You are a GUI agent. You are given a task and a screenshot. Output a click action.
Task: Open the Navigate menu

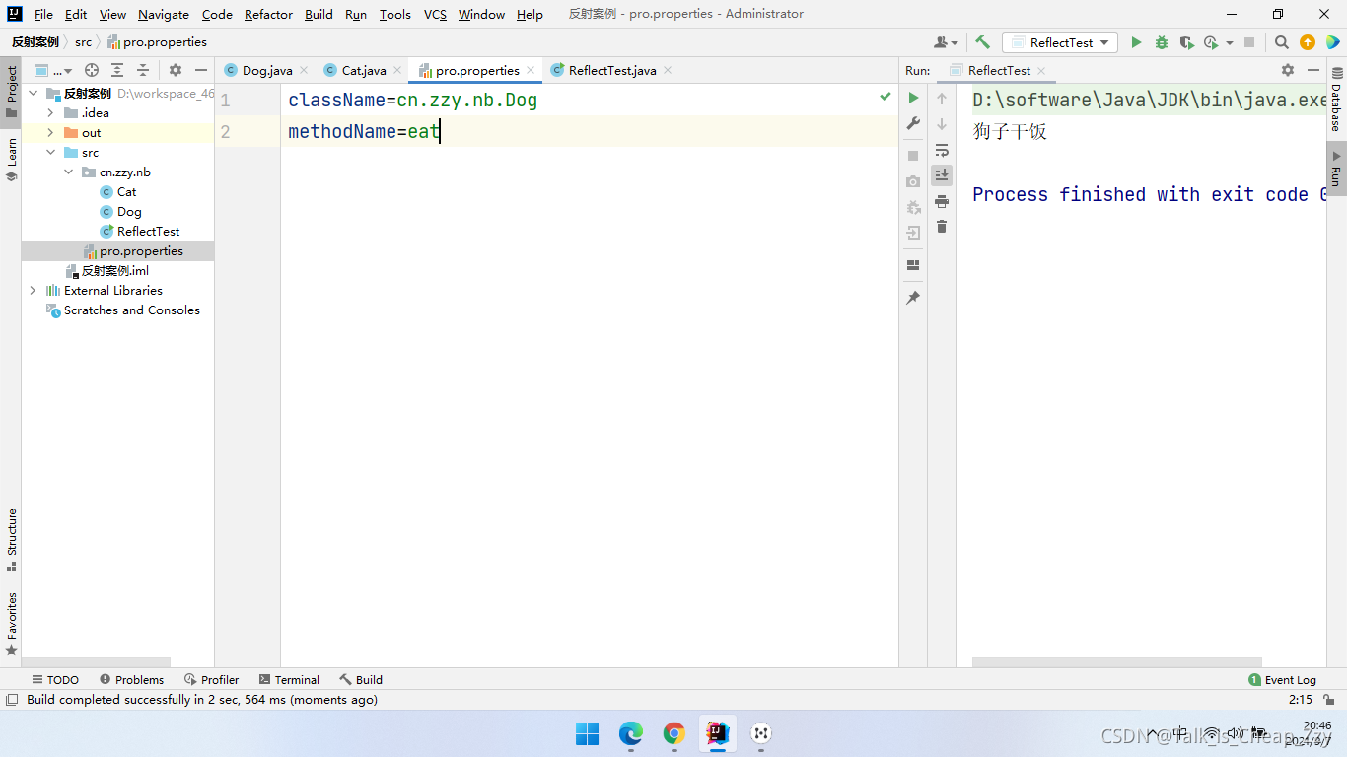[164, 14]
